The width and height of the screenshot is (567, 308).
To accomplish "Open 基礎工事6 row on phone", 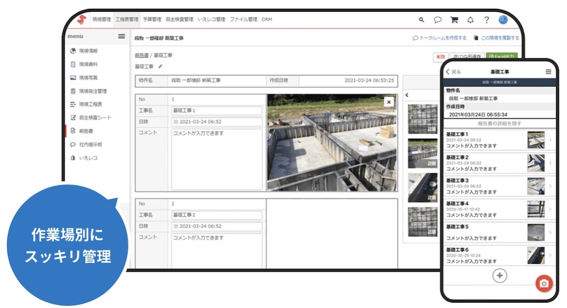I will pyautogui.click(x=500, y=256).
